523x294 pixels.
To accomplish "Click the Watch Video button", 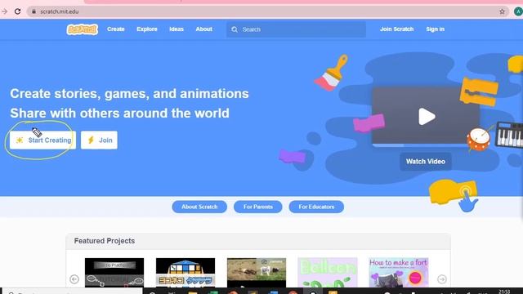I will (x=425, y=162).
